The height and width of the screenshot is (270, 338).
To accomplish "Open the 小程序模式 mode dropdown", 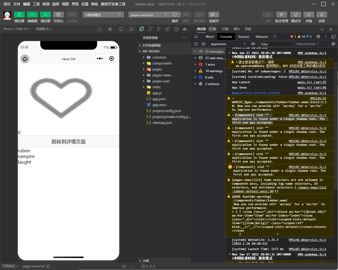I will pos(103,15).
